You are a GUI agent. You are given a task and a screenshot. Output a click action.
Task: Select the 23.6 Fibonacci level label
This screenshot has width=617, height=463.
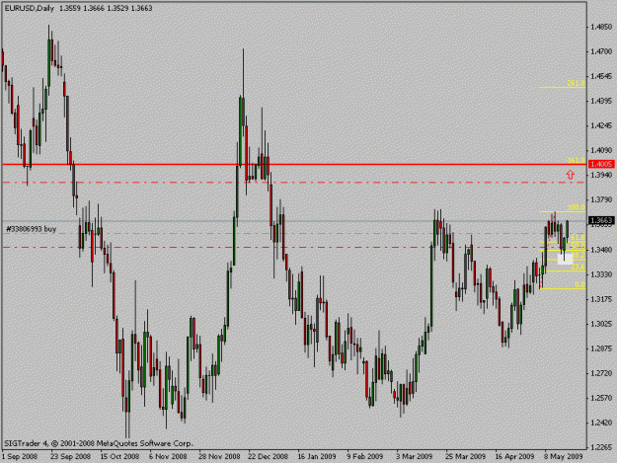click(x=578, y=268)
